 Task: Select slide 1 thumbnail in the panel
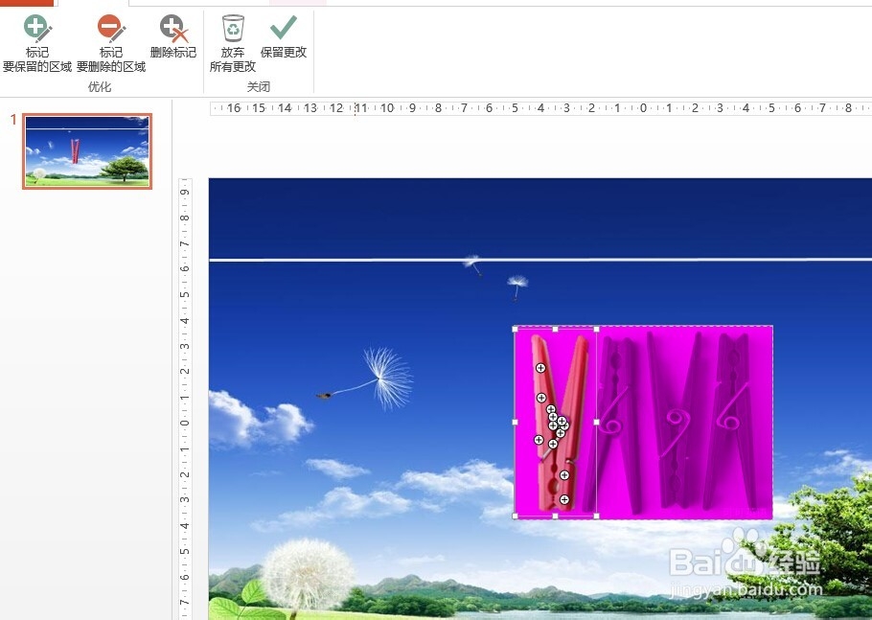[x=87, y=151]
